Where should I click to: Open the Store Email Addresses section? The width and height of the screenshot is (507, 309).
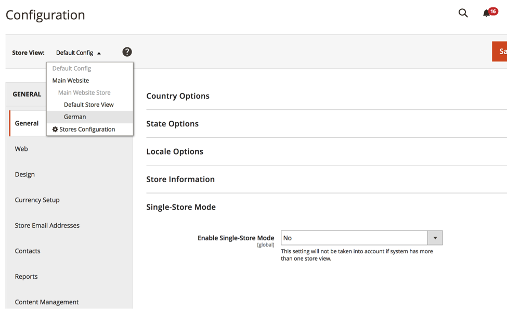point(47,225)
